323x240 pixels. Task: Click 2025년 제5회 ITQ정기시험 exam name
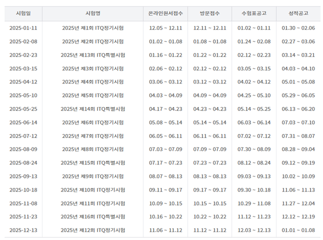point(93,95)
